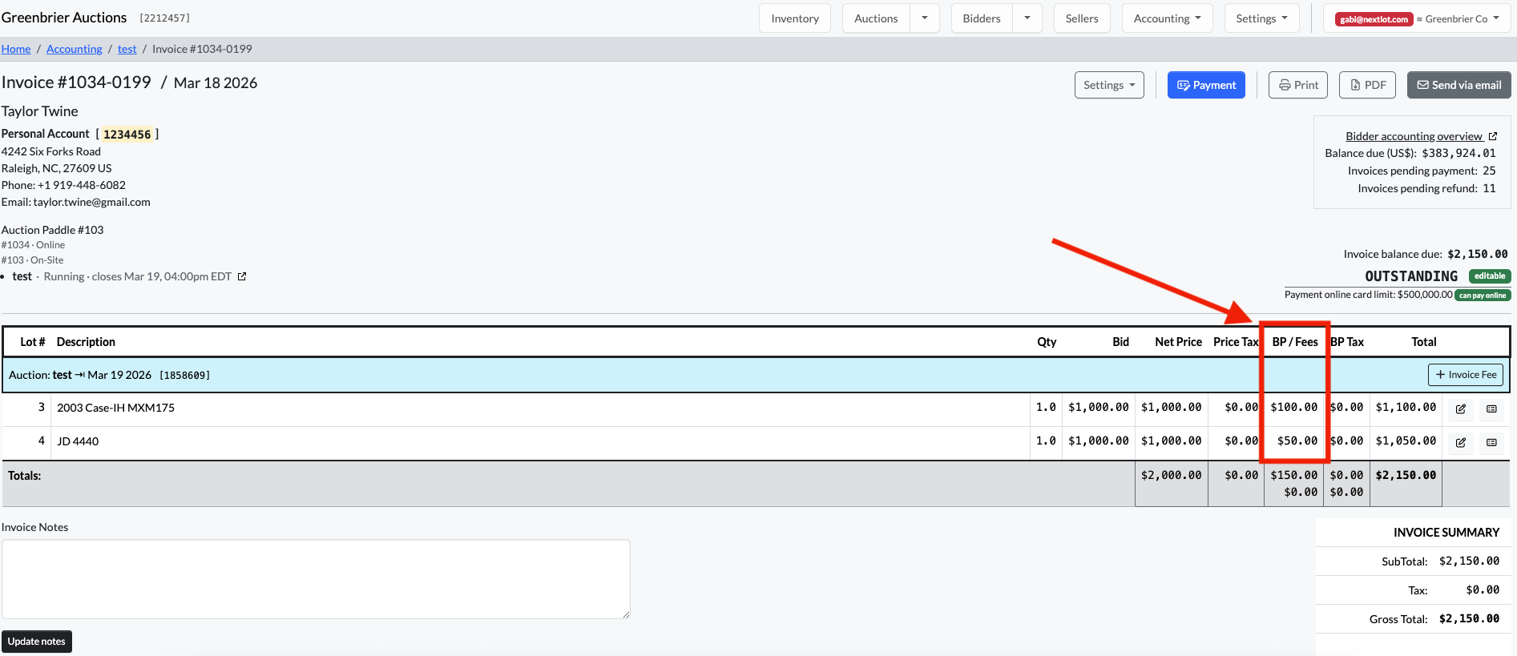Click the Taylor Twine bidder name
Viewport: 1517px width, 656px height.
(40, 111)
